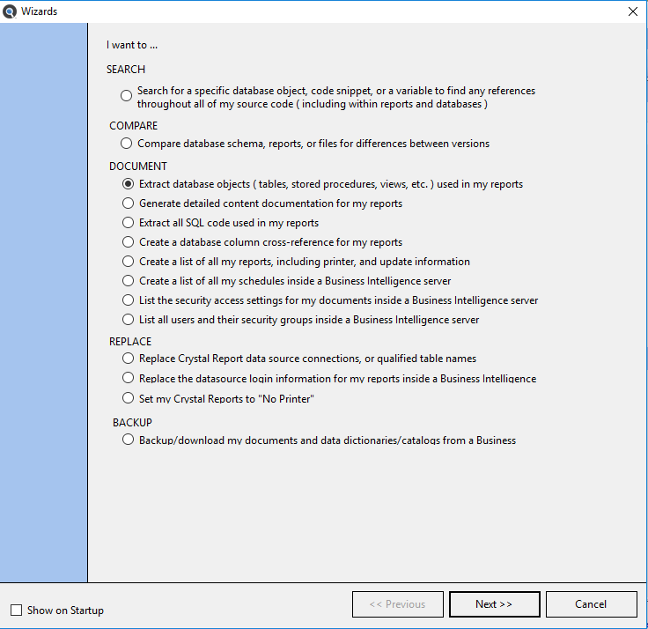Click the 'I want to ...' text
The image size is (648, 629).
pyautogui.click(x=132, y=45)
